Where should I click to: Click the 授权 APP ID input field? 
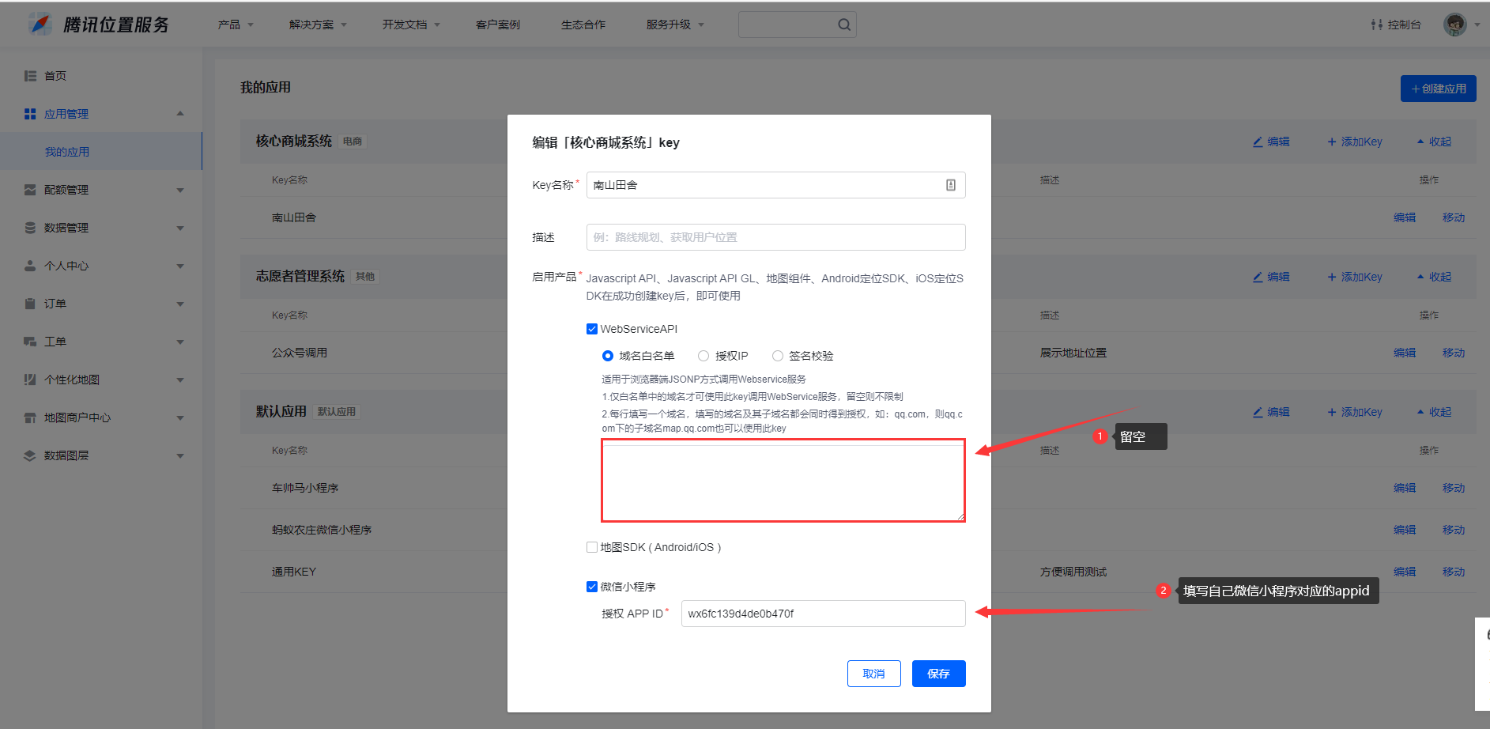coord(822,614)
